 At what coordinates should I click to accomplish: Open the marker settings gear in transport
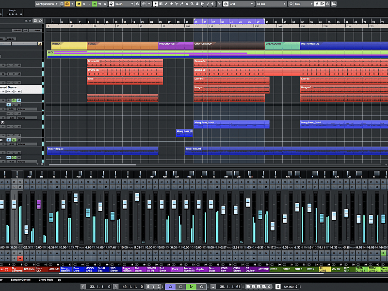[x=269, y=287]
